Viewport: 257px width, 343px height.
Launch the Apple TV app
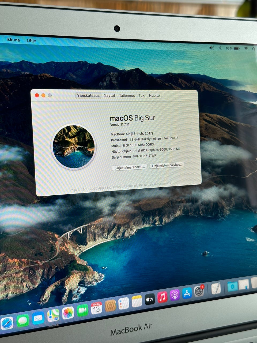point(150,299)
